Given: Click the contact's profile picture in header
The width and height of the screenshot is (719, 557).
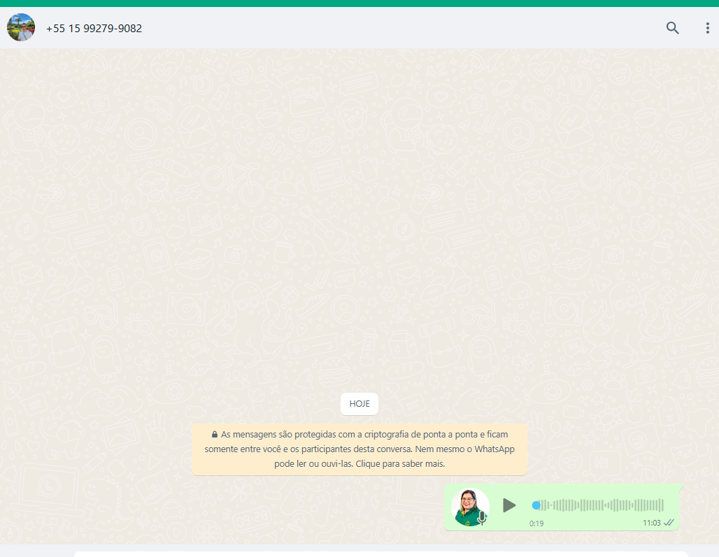Looking at the screenshot, I should (x=21, y=28).
